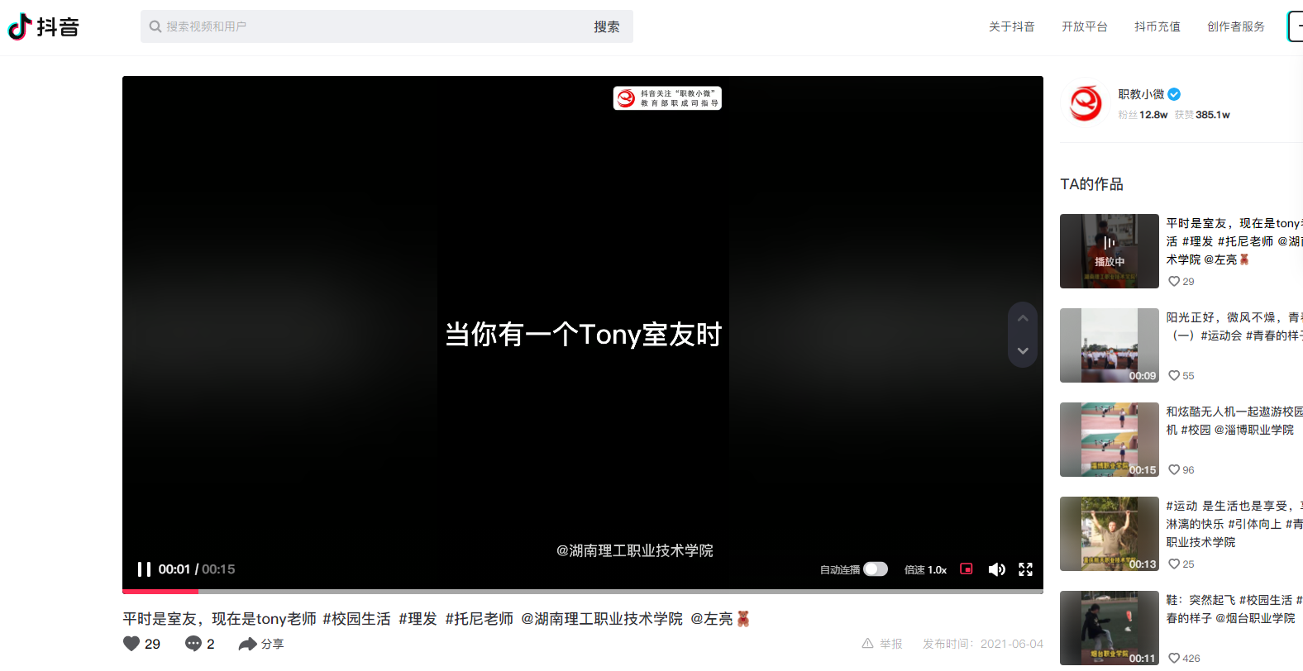Click the share arrow icon
Screen dimensions: 1303x671
pos(247,644)
